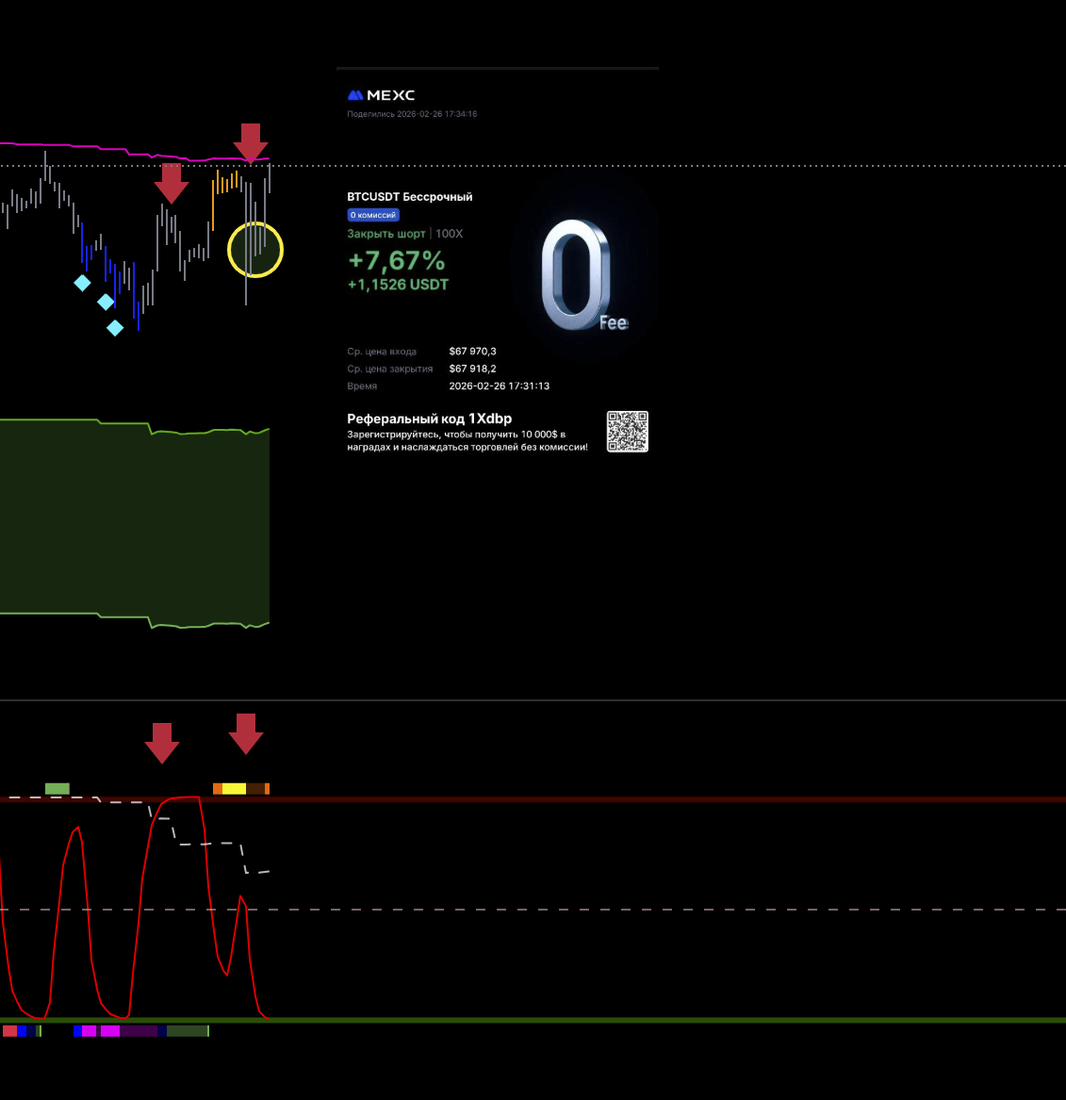The width and height of the screenshot is (1066, 1100).
Task: Click the referral code 1Xdbp heading
Action: [429, 419]
